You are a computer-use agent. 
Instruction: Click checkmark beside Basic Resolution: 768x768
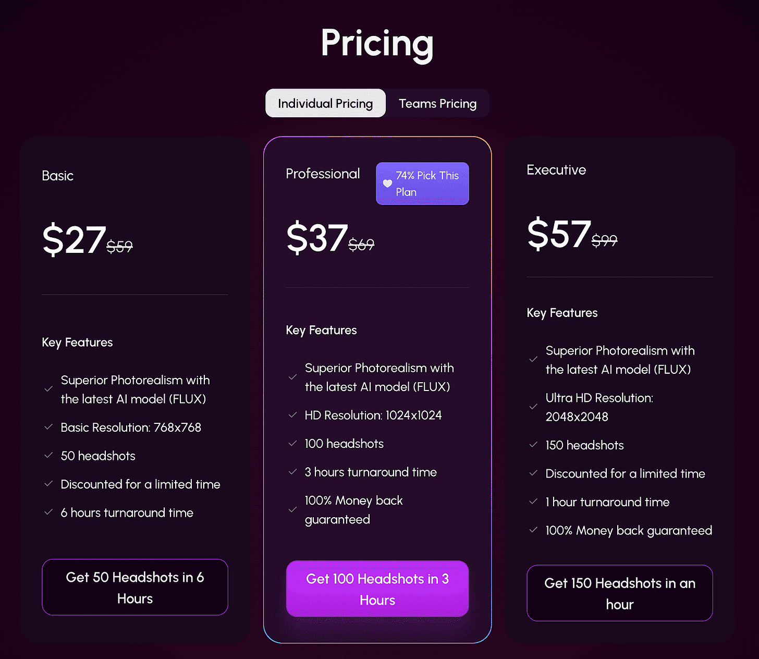point(48,427)
